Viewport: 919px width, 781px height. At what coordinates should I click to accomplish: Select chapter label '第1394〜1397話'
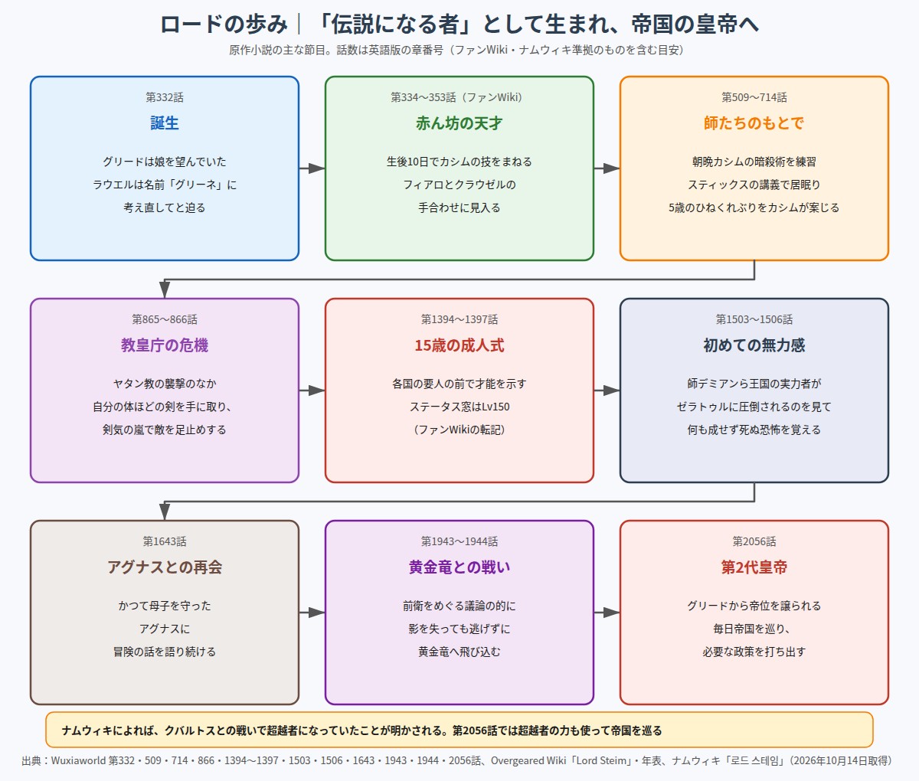459,319
